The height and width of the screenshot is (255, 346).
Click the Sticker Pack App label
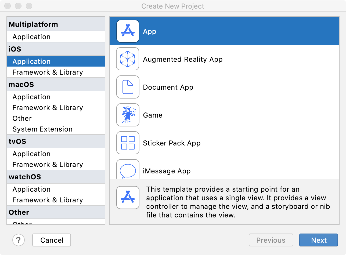pos(172,143)
